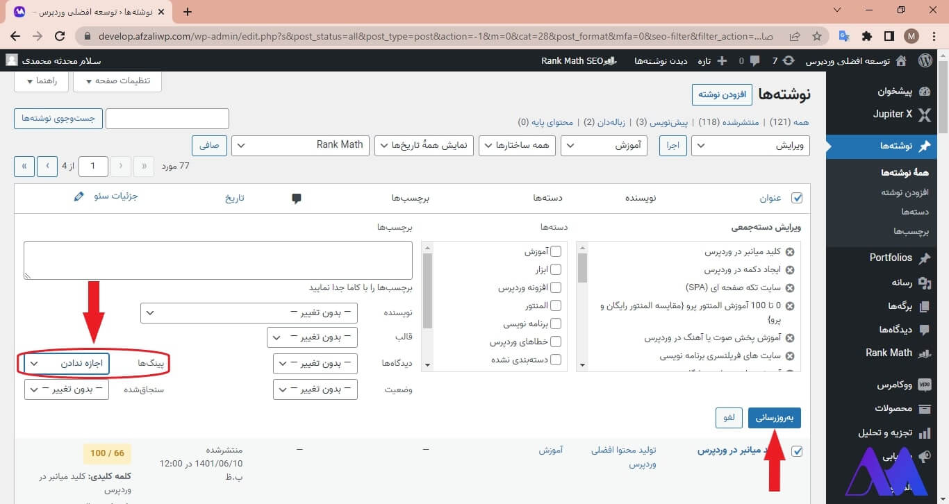Open category filter dropdown showing آموزش

[604, 146]
